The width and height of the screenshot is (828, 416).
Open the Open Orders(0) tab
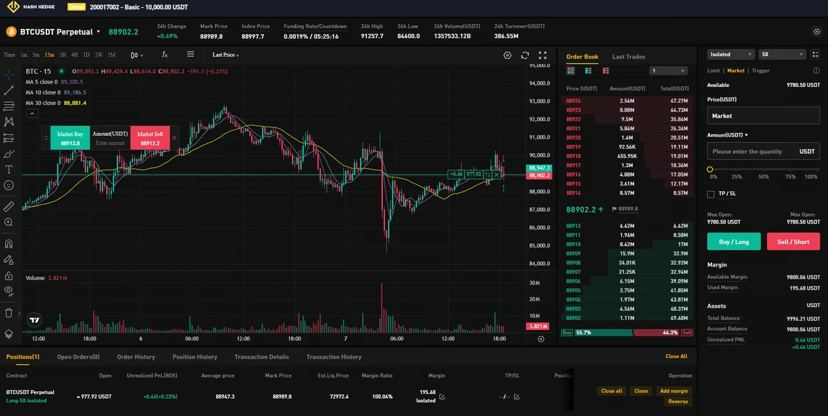[x=78, y=357]
